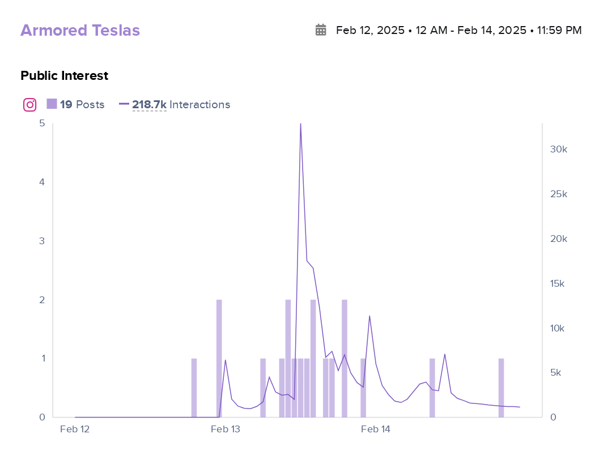Viewport: 595px width, 472px height.
Task: Click the first post bar on Feb 12
Action: pyautogui.click(x=194, y=388)
